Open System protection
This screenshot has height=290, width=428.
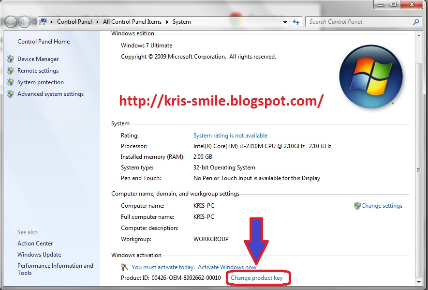tap(41, 82)
